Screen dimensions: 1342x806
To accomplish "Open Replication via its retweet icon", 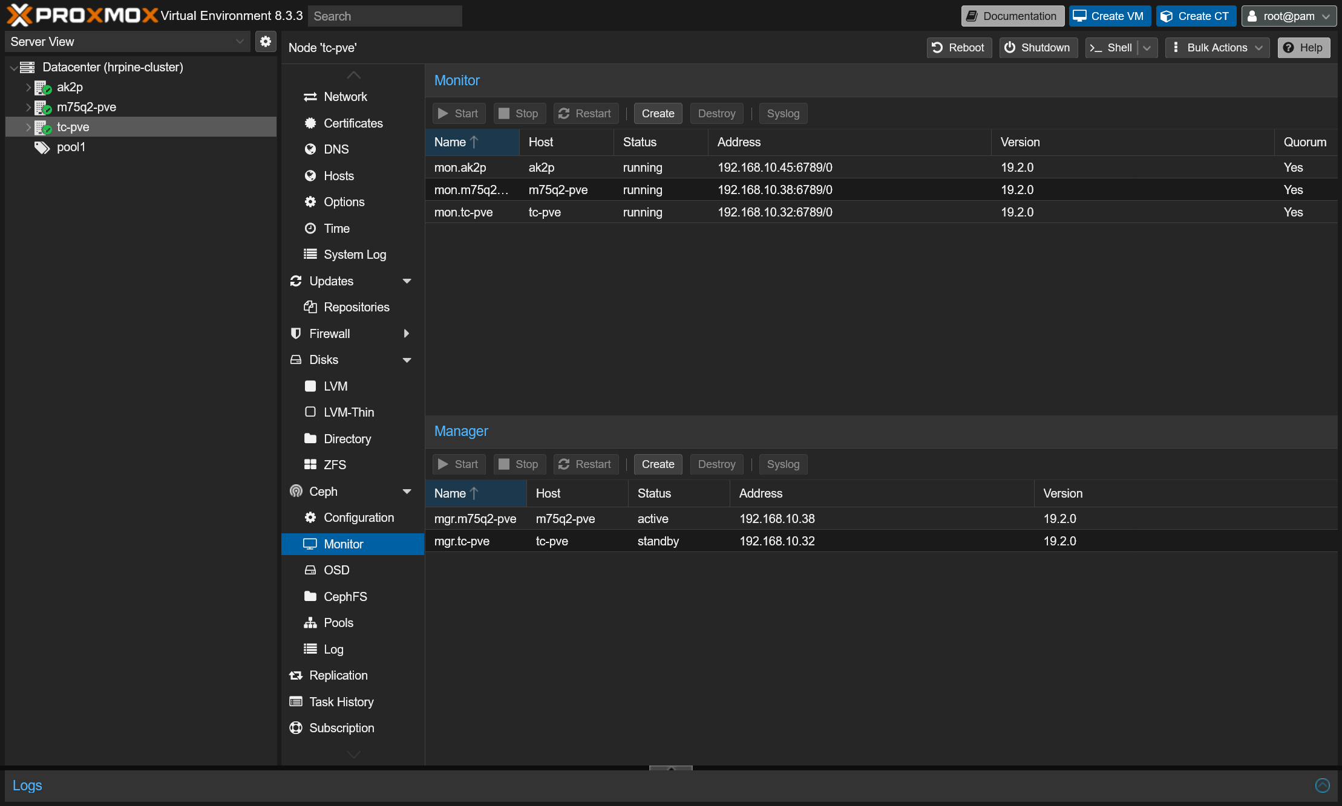I will tap(296, 675).
